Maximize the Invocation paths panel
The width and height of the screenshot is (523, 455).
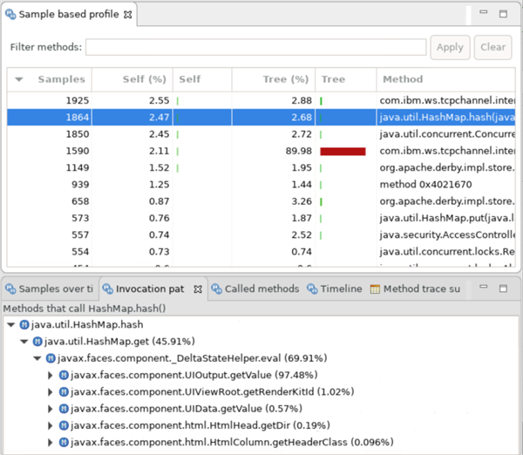tap(503, 289)
